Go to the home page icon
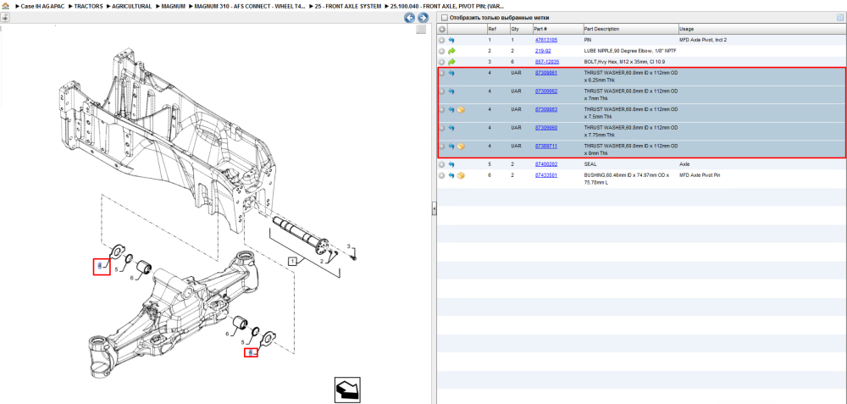This screenshot has height=404, width=847. click(x=5, y=6)
